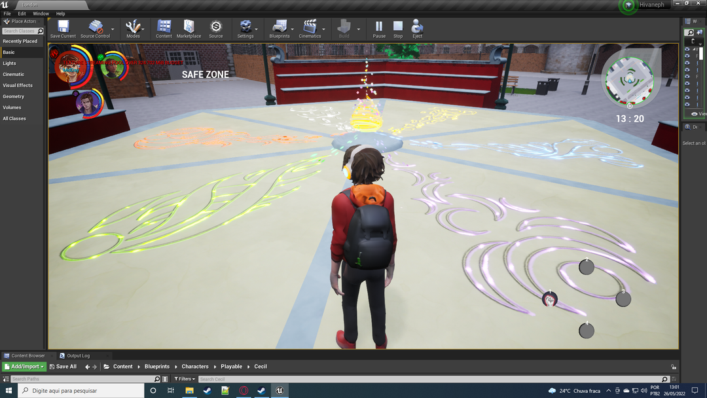This screenshot has width=707, height=398.
Task: Launch the Marketplace from the toolbar
Action: 189,27
